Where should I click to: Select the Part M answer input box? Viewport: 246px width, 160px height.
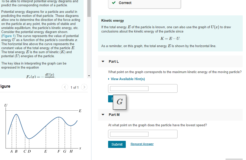coord(129,134)
